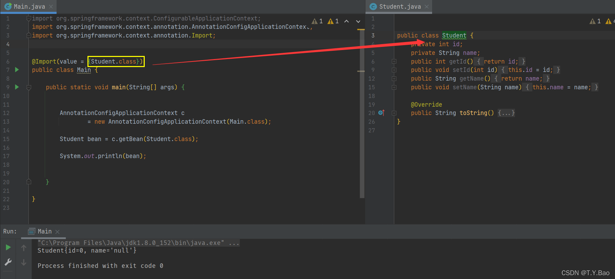Image resolution: width=615 pixels, height=279 pixels.
Task: Switch to the Student.java editor tab
Action: click(x=399, y=7)
